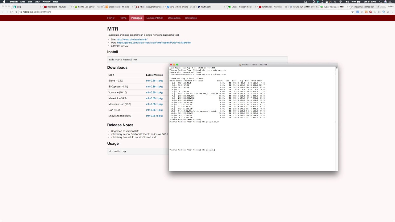This screenshot has width=395, height=222.
Task: Open the Edit menu in menu bar
Action: tap(30, 2)
